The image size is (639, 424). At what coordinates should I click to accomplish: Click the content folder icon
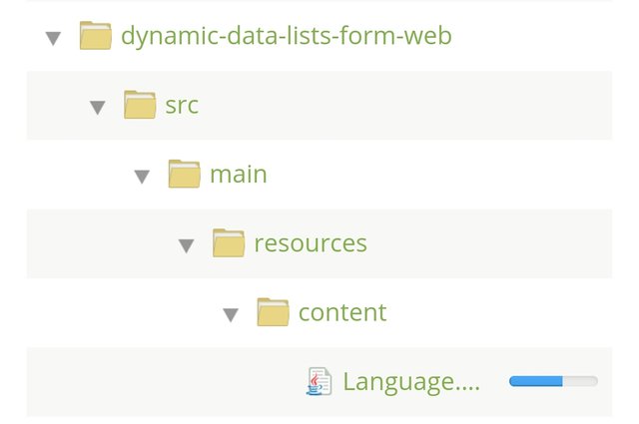pyautogui.click(x=273, y=312)
